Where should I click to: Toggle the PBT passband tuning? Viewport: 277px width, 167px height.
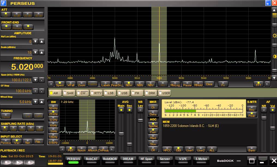[x=71, y=149]
